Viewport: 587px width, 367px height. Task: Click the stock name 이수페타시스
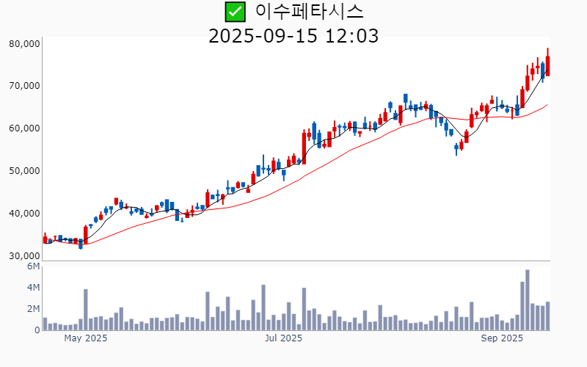[x=309, y=12]
